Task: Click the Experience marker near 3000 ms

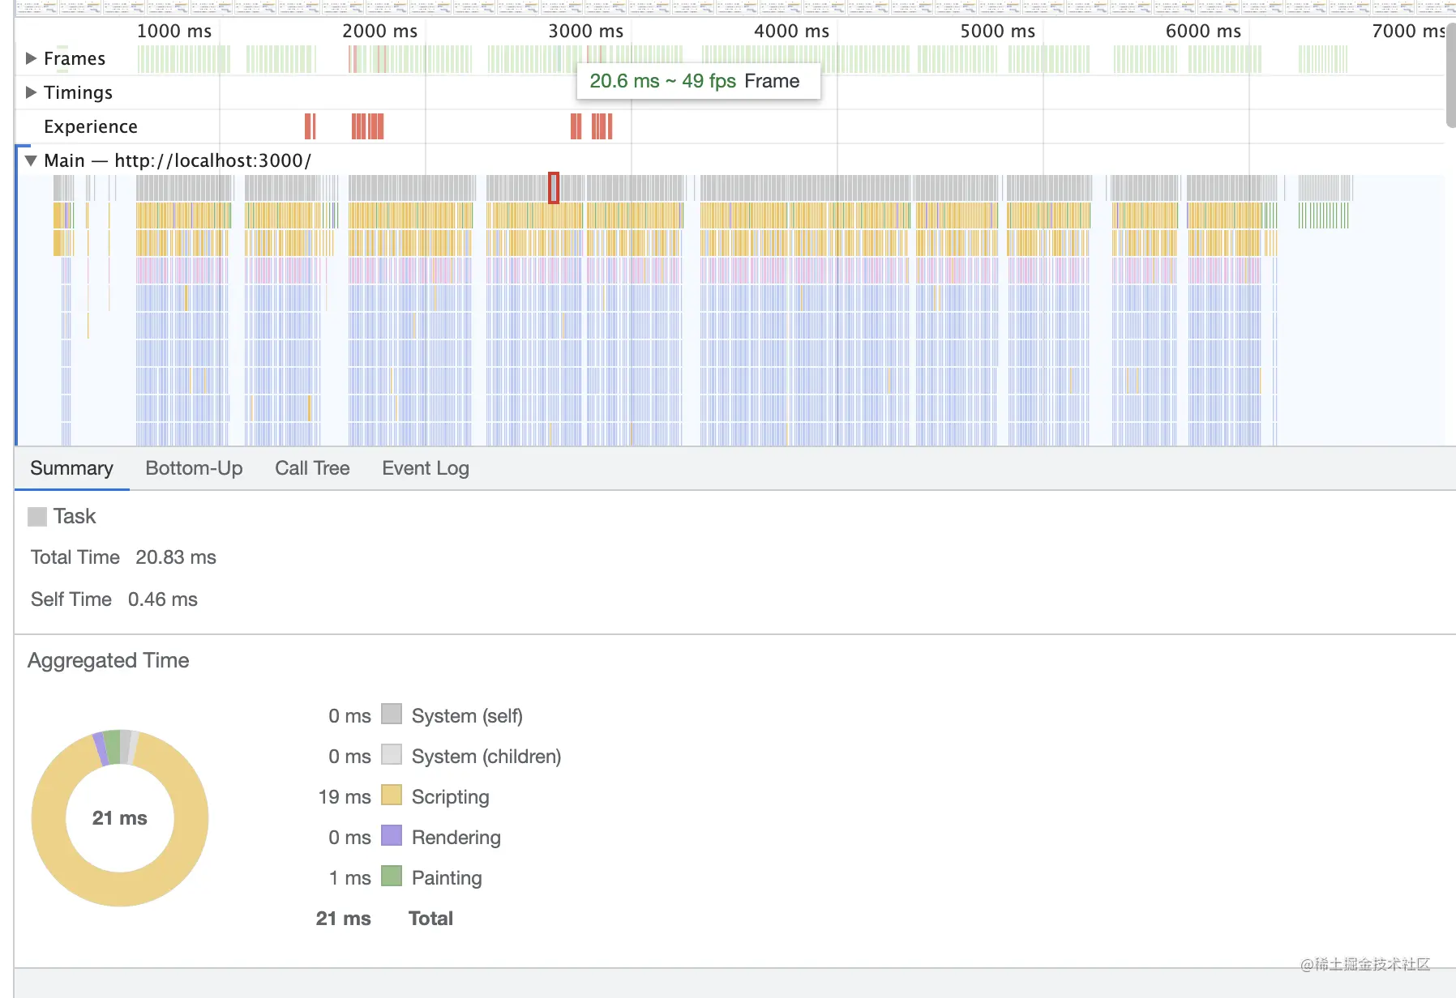Action: coord(601,126)
